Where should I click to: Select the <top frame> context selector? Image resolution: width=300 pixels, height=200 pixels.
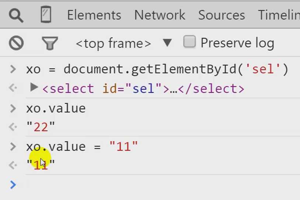pyautogui.click(x=113, y=43)
